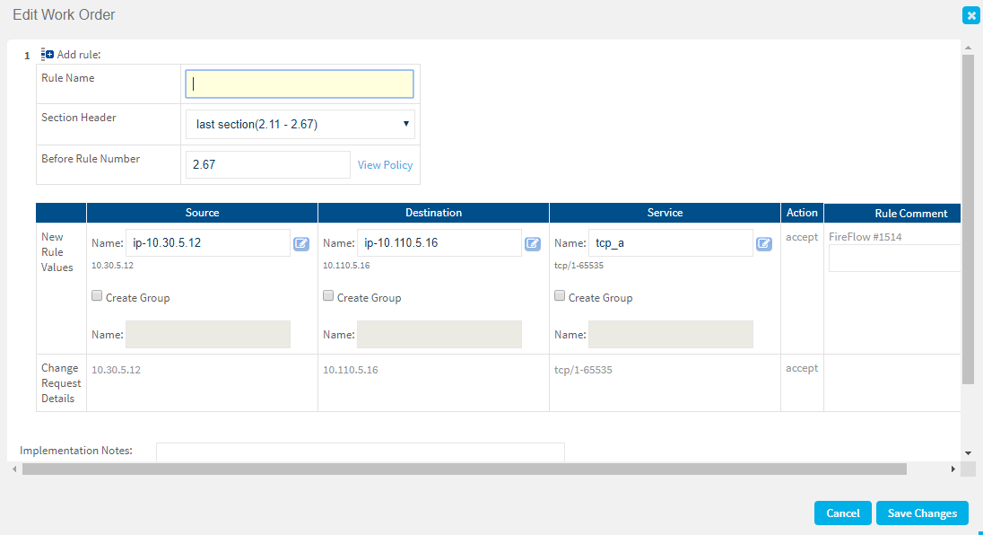Viewport: 983px width, 535px height.
Task: Click the edit icon beside Destination name
Action: click(x=533, y=243)
